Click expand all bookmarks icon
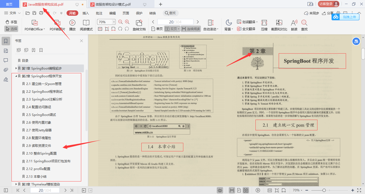 pyautogui.click(x=19, y=50)
